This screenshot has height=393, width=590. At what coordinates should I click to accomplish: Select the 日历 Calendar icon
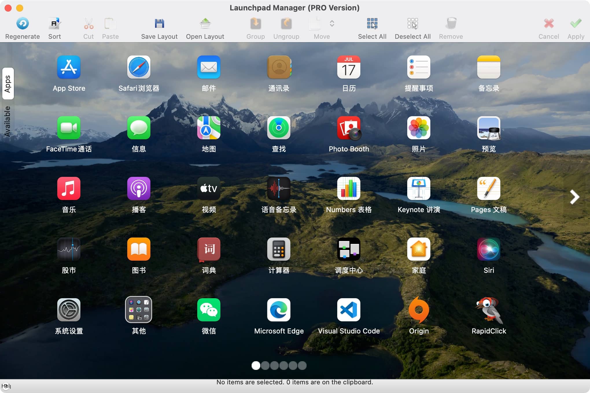coord(349,67)
